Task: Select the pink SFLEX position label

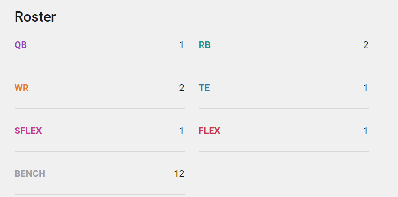Action: pos(28,131)
